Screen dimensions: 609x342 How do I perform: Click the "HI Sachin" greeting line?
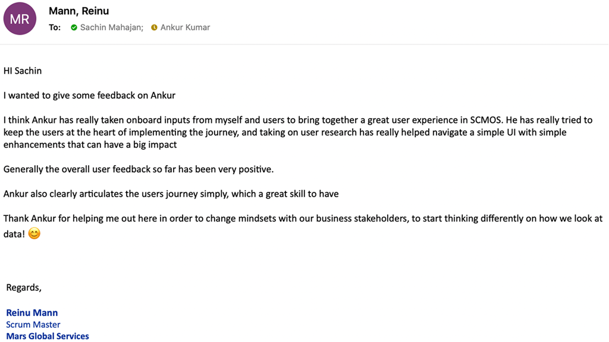coord(23,71)
